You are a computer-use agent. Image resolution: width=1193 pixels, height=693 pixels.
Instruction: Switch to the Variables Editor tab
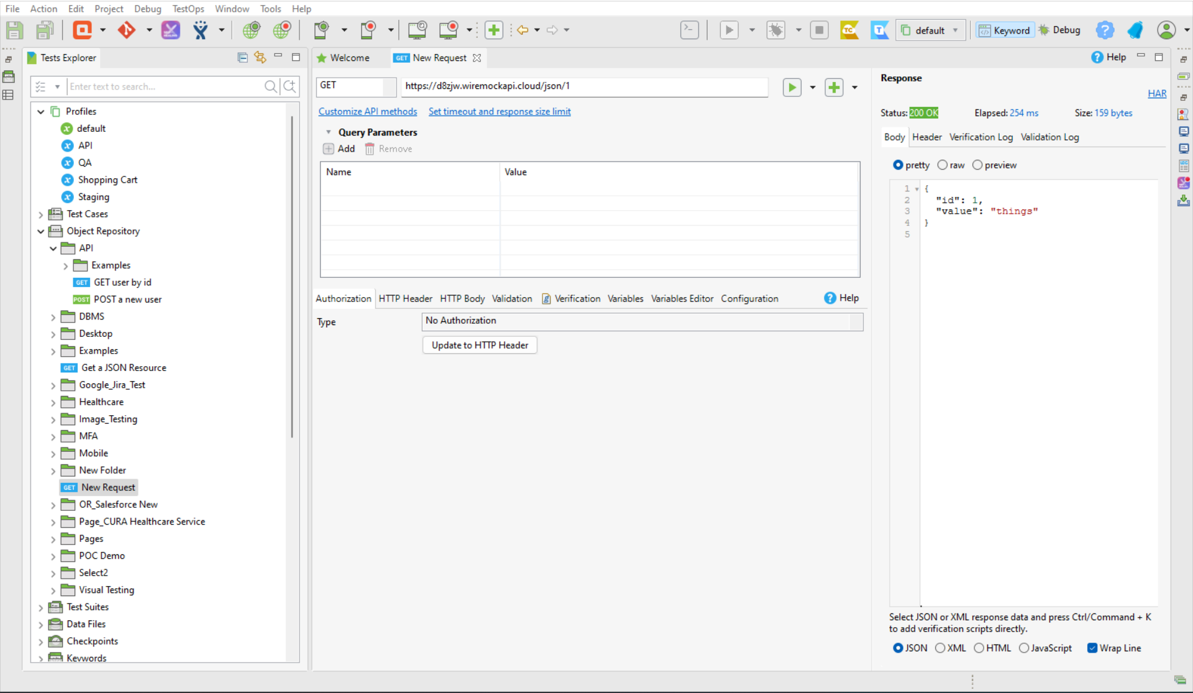click(x=682, y=298)
